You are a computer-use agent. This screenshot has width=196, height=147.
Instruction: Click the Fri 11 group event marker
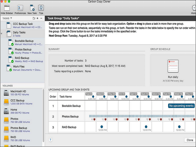click(x=126, y=97)
